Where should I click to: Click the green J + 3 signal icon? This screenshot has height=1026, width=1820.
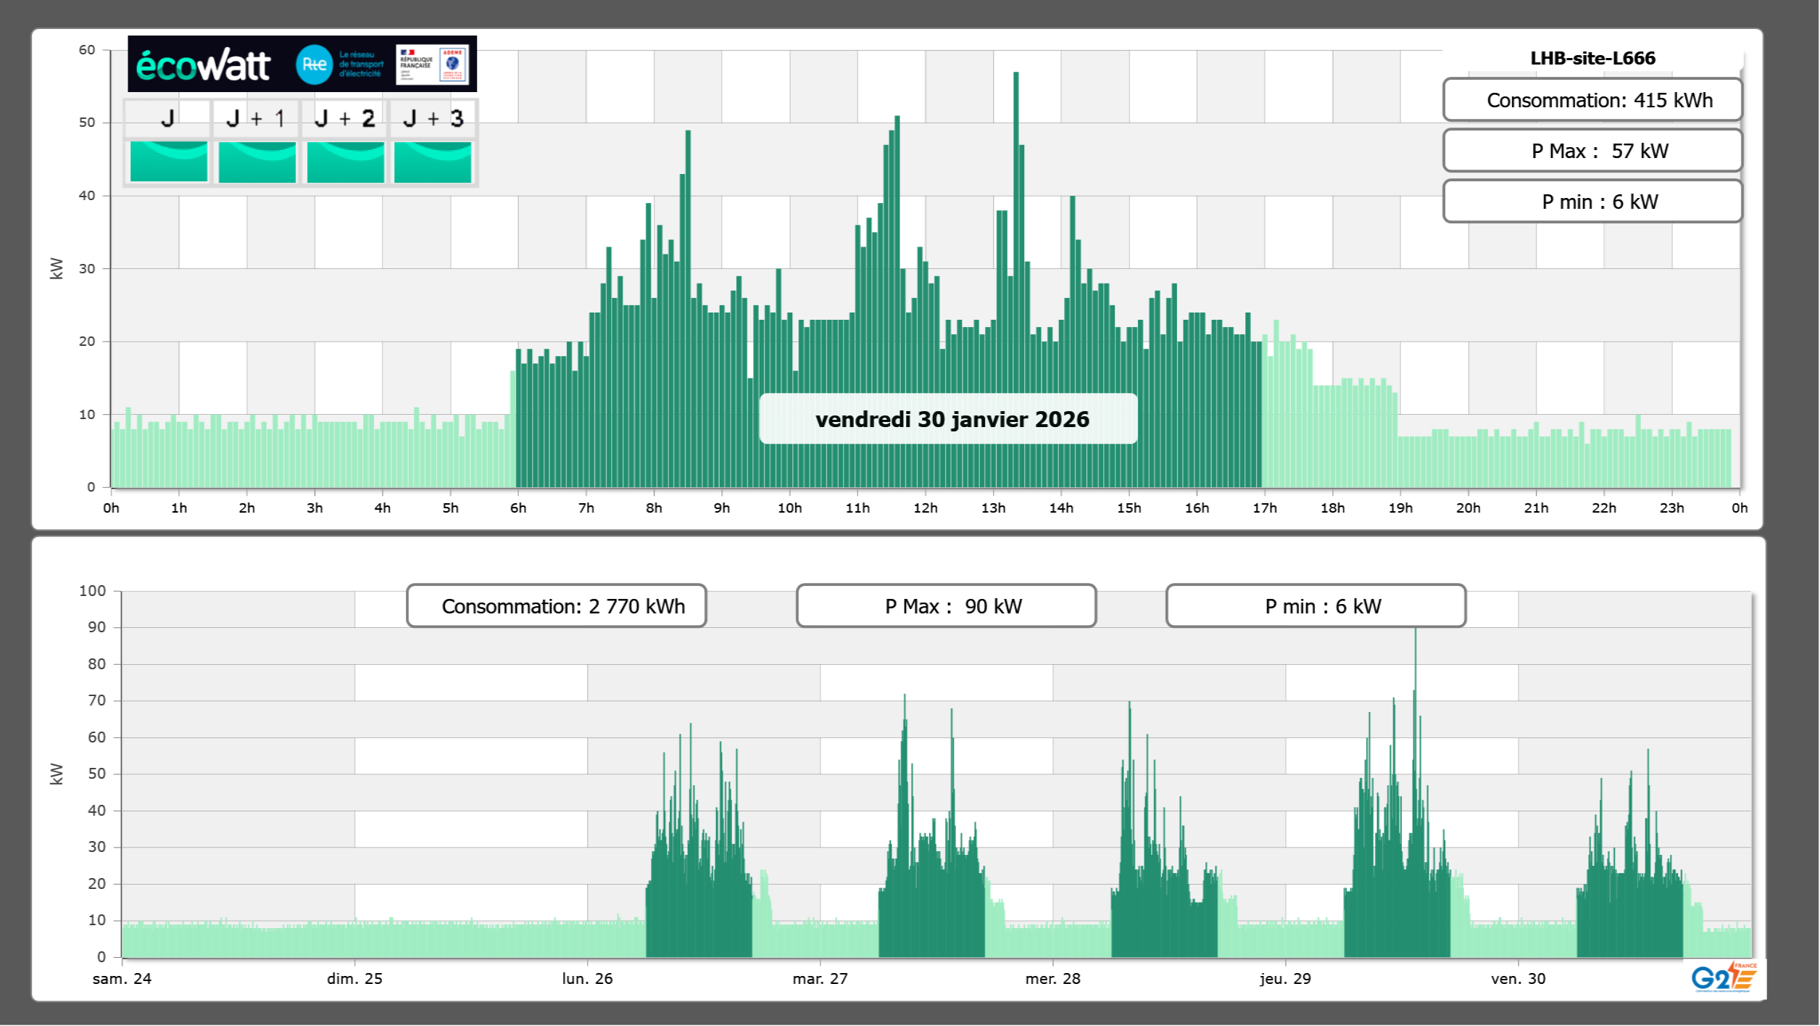click(433, 161)
